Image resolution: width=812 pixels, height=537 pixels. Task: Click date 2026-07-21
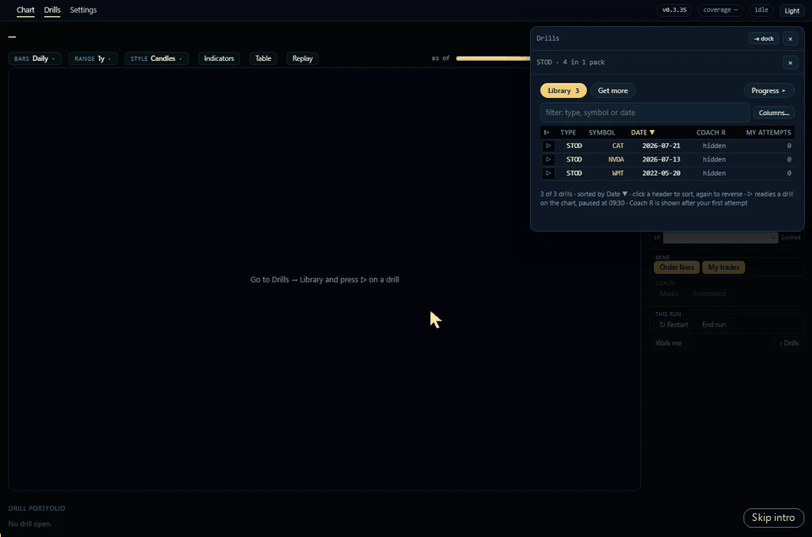click(661, 146)
